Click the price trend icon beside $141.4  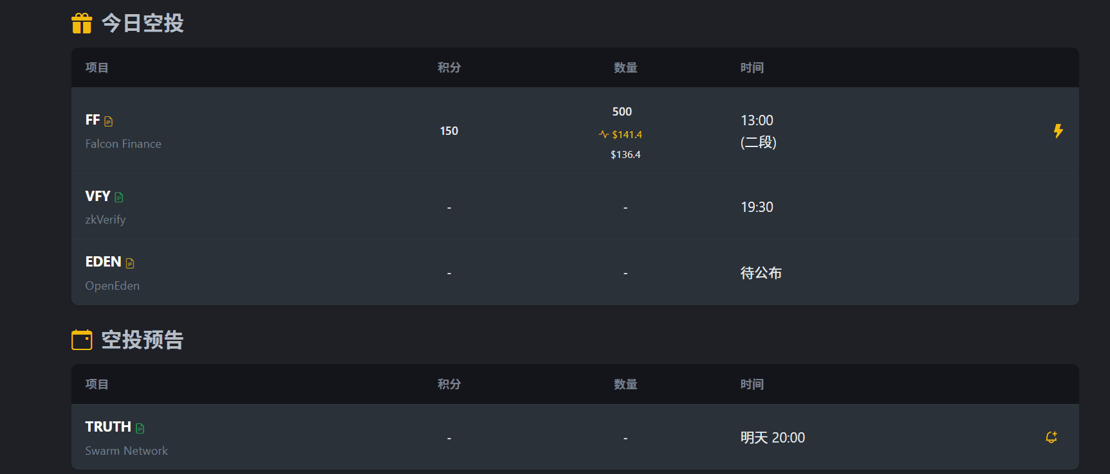click(x=604, y=134)
